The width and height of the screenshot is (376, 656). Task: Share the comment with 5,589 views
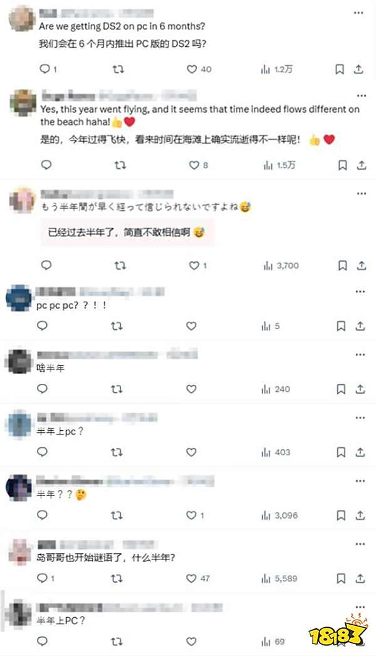360,578
